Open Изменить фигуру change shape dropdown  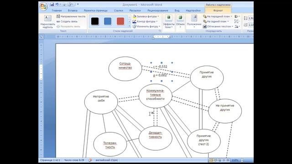[146, 26]
